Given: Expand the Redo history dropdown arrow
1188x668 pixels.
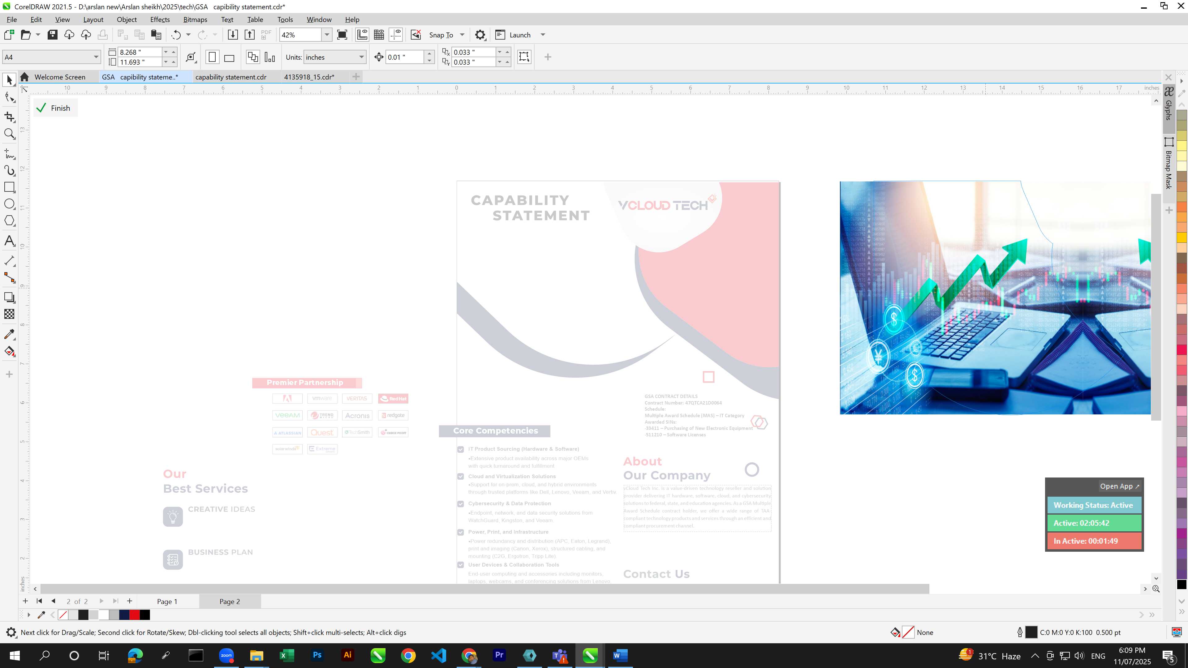Looking at the screenshot, I should 215,35.
